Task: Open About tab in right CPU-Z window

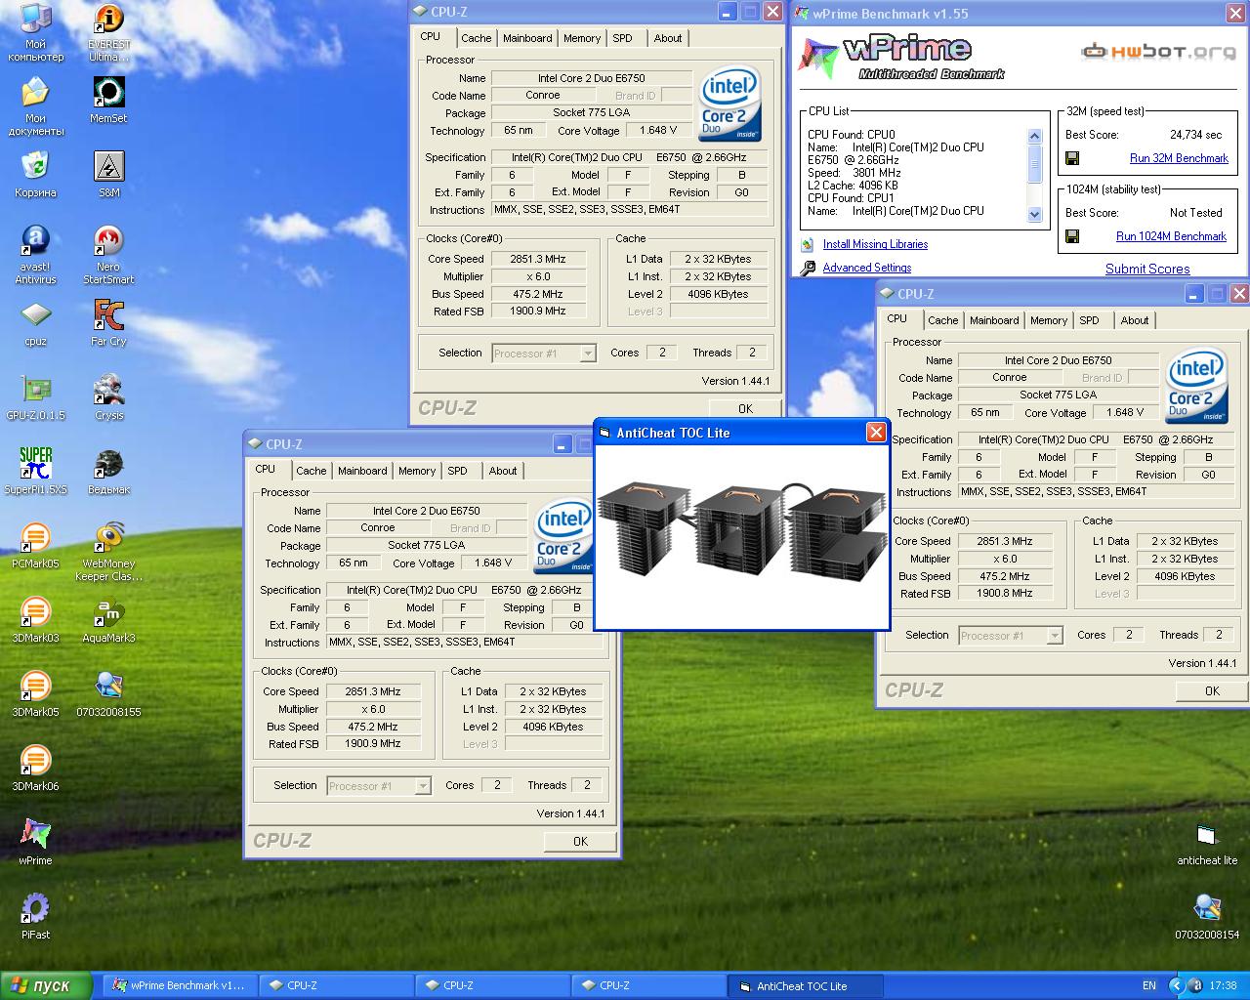Action: (x=1135, y=320)
